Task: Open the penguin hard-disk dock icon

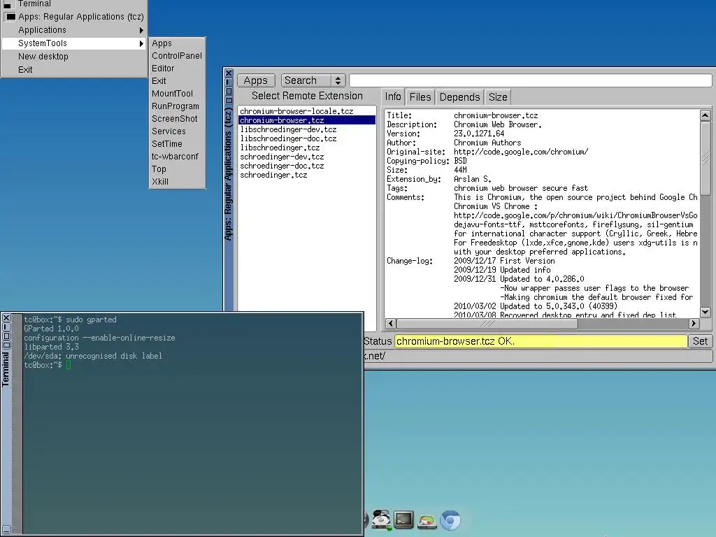Action: pos(381,520)
